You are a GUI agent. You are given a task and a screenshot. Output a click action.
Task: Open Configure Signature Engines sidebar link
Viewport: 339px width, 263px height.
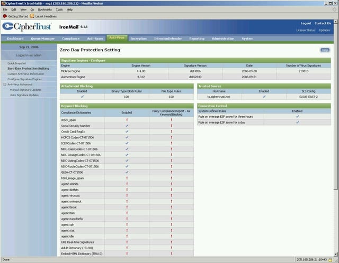(24, 79)
